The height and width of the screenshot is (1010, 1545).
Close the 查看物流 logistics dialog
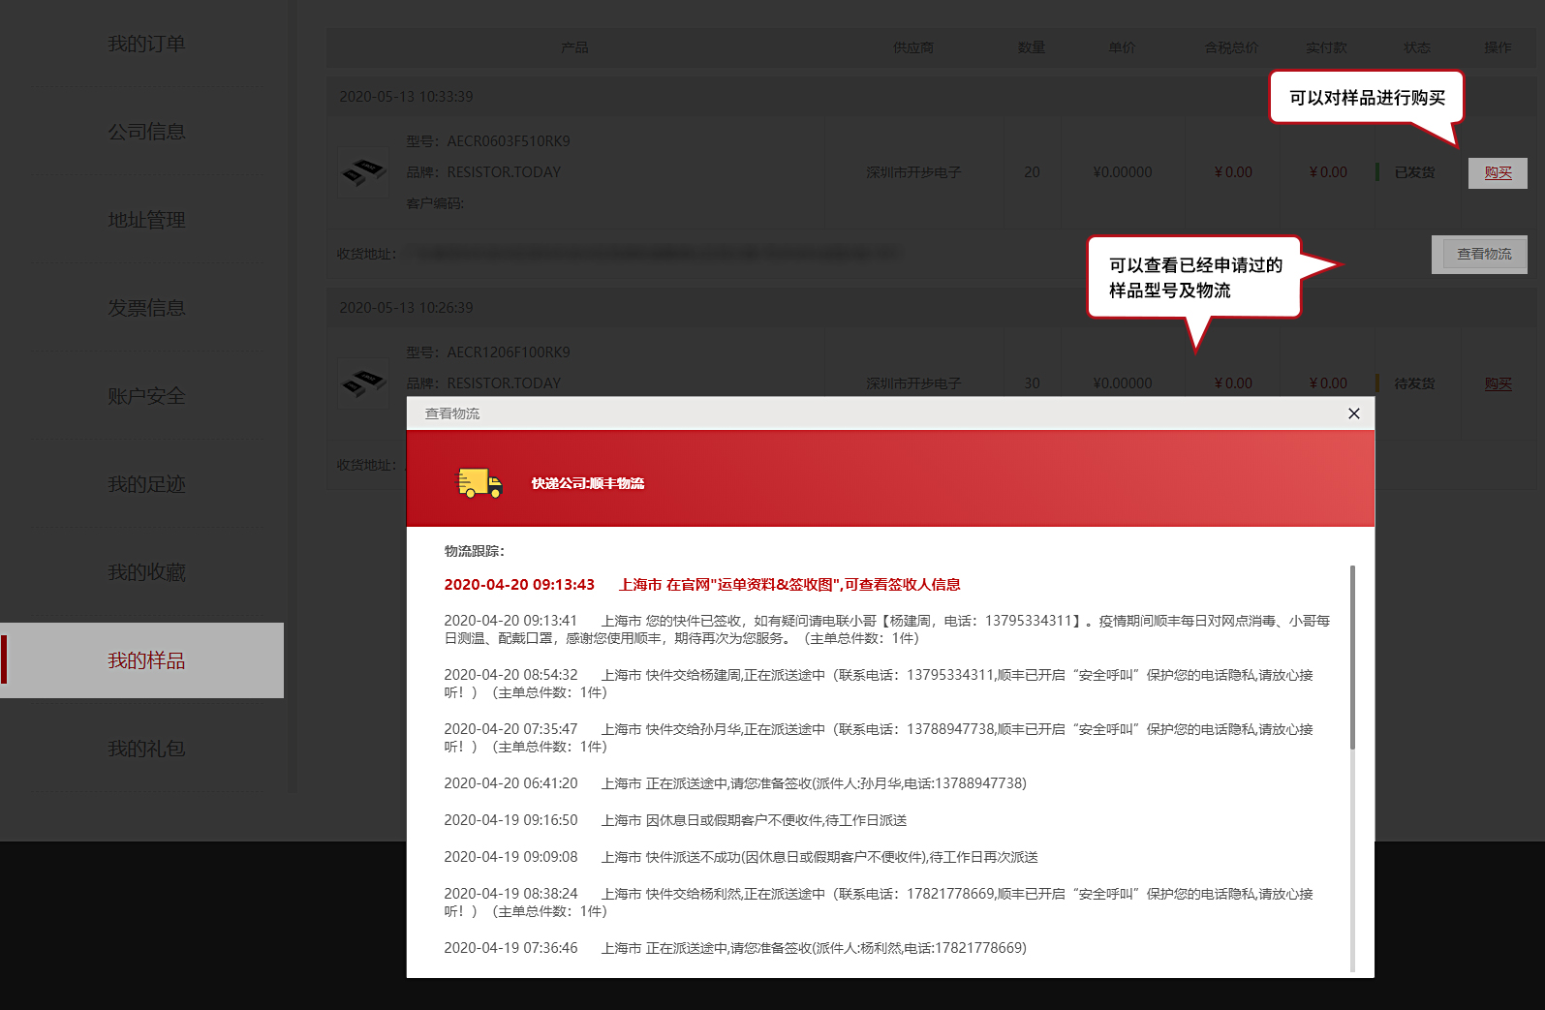(1353, 413)
